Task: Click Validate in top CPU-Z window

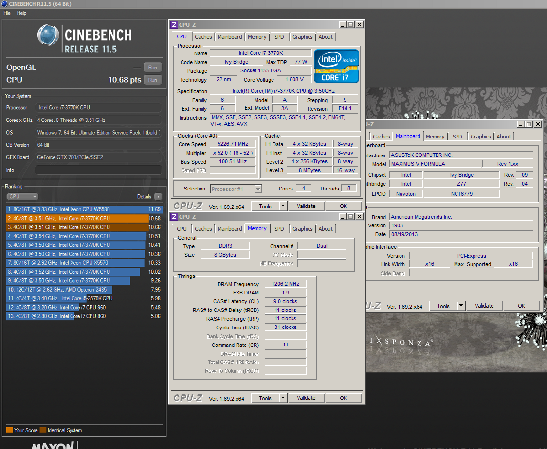Action: tap(306, 206)
